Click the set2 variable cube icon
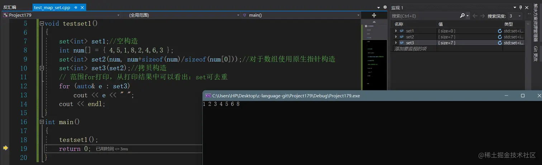 coord(402,37)
